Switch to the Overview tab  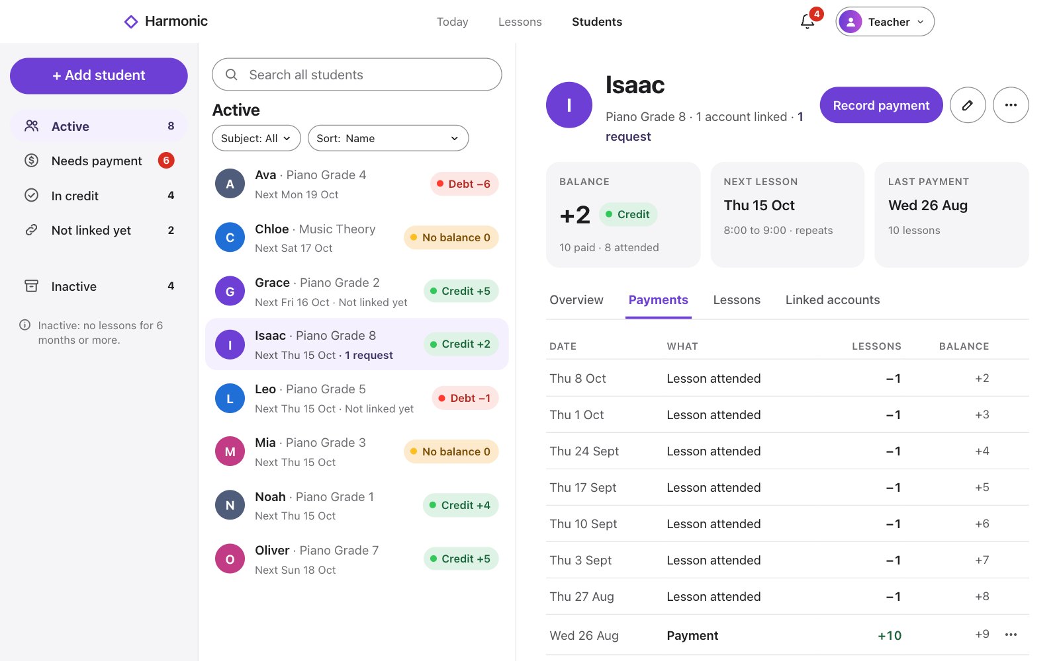(576, 300)
